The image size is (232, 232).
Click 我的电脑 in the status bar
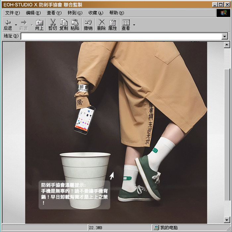[169, 228]
